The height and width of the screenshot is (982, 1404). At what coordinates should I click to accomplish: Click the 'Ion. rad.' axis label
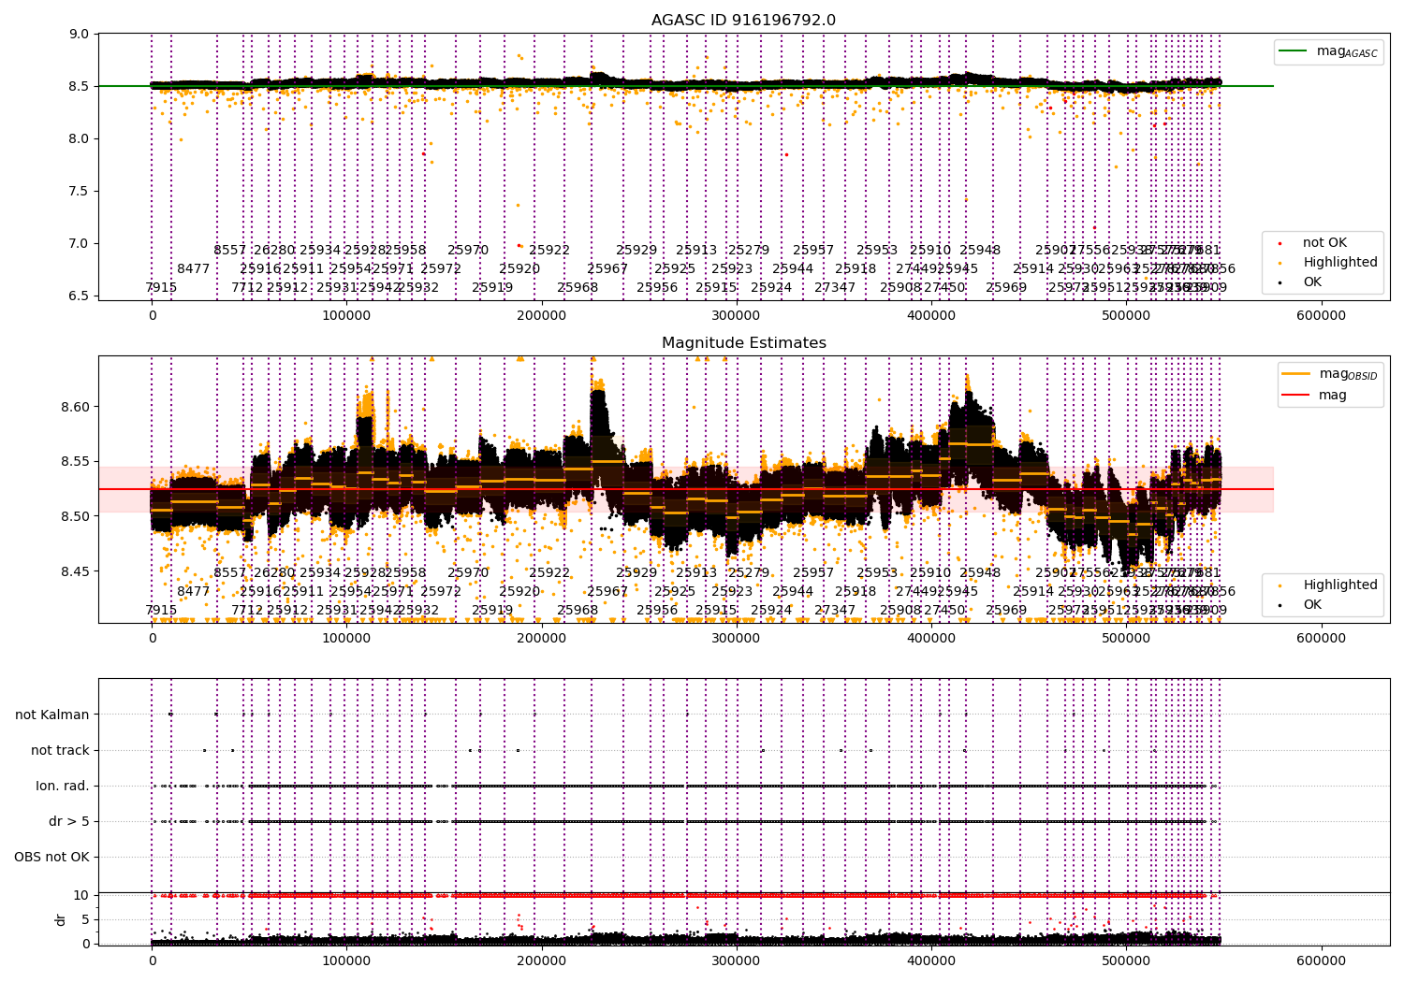pos(63,786)
